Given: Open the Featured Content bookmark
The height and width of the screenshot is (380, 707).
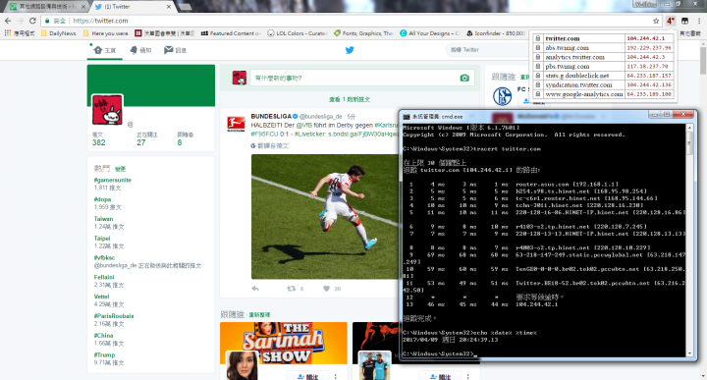Looking at the screenshot, I should click(x=231, y=33).
